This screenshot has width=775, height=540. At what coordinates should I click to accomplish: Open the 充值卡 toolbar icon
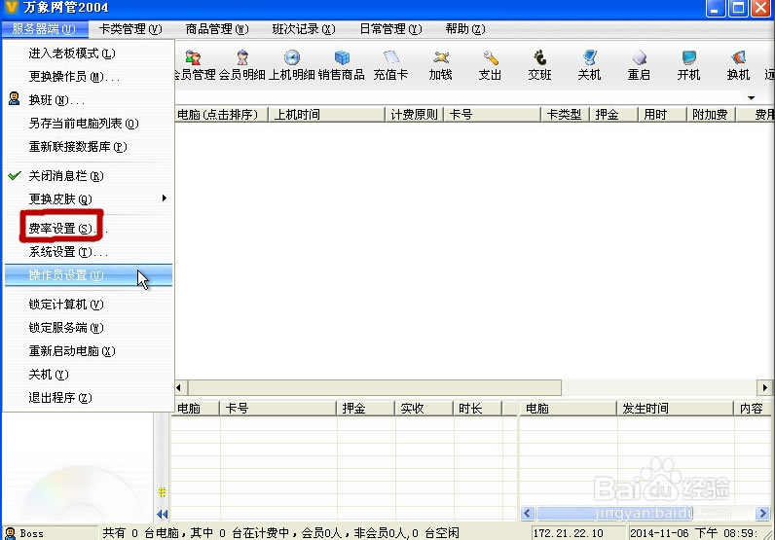pos(391,64)
